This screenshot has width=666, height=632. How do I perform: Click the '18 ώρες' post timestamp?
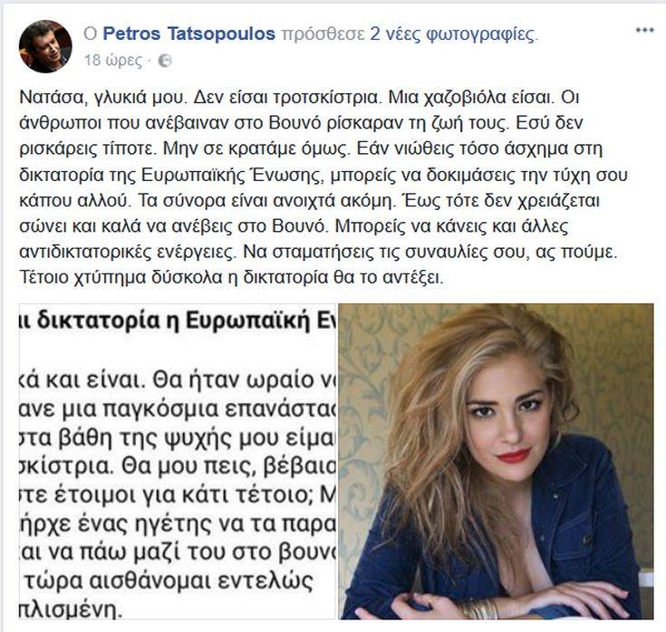pyautogui.click(x=113, y=61)
